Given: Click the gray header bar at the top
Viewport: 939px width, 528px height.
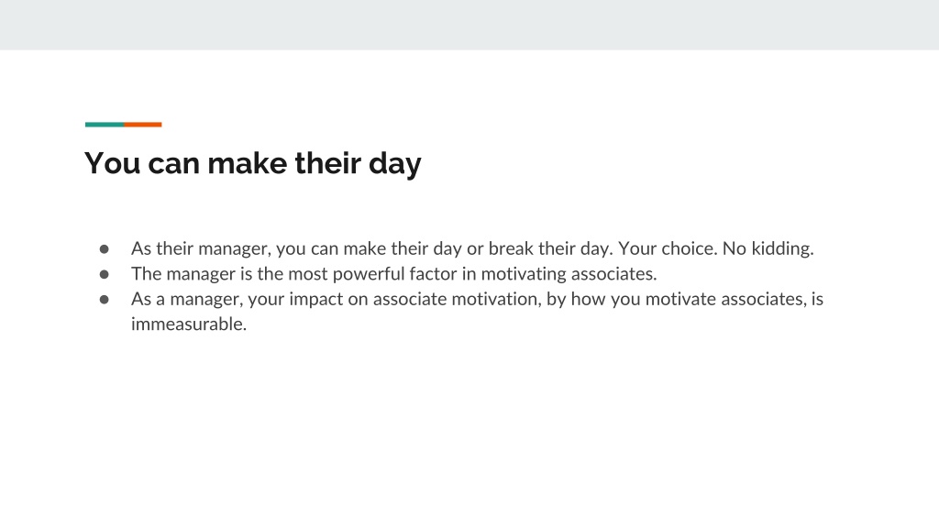Looking at the screenshot, I should 469,25.
